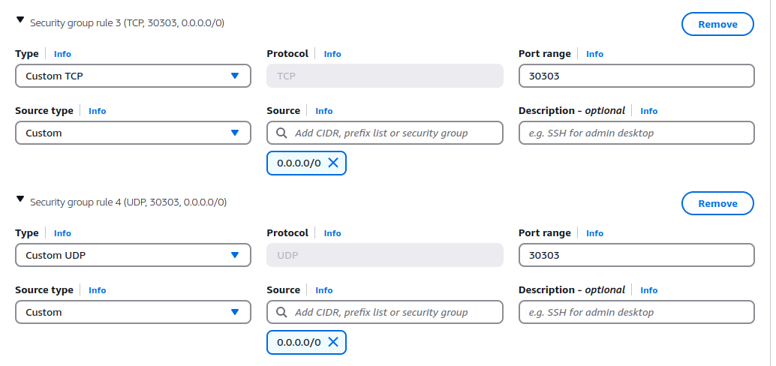Image resolution: width=776 pixels, height=366 pixels.
Task: Click rule 4 Description optional field
Action: click(636, 312)
